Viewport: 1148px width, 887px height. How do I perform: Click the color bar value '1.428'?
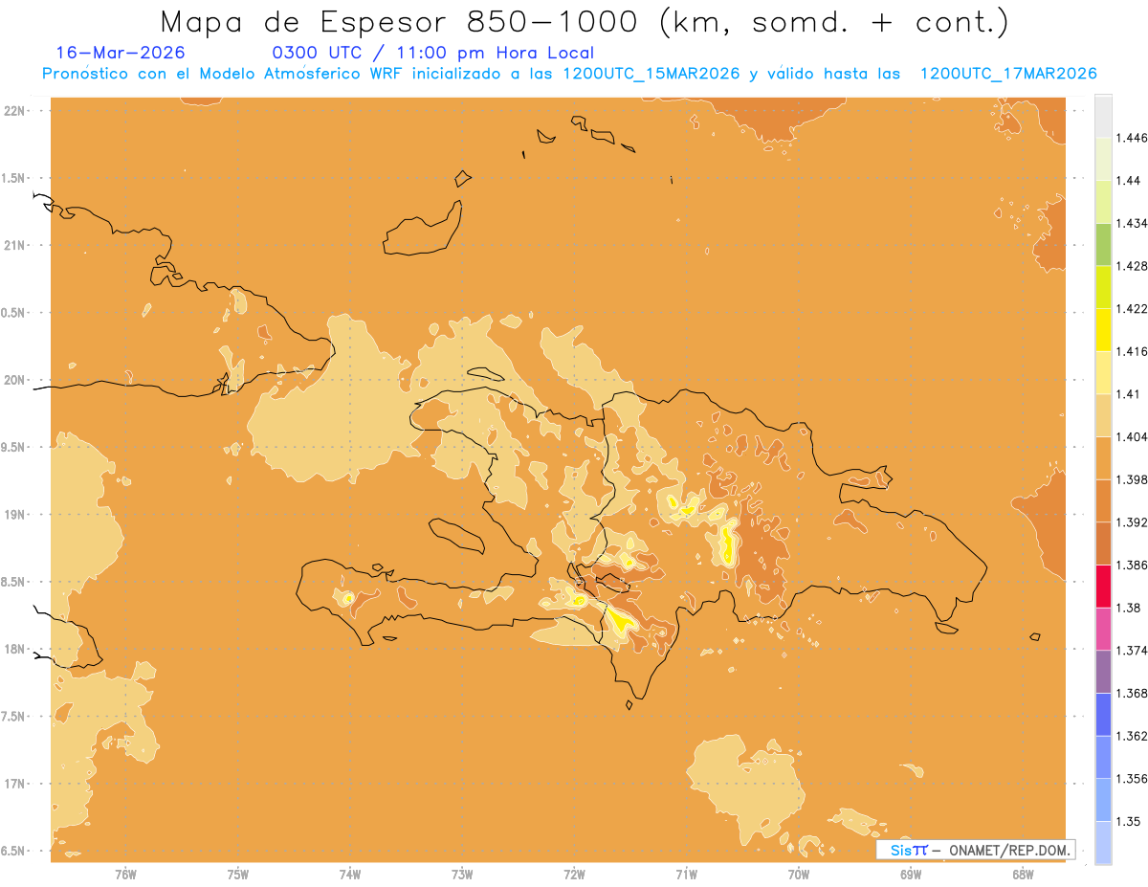click(x=1132, y=266)
